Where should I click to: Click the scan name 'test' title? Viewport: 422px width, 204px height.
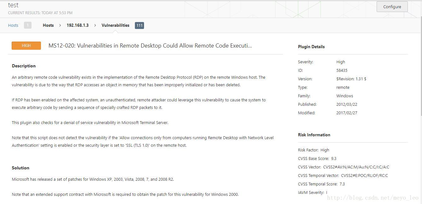click(x=13, y=5)
